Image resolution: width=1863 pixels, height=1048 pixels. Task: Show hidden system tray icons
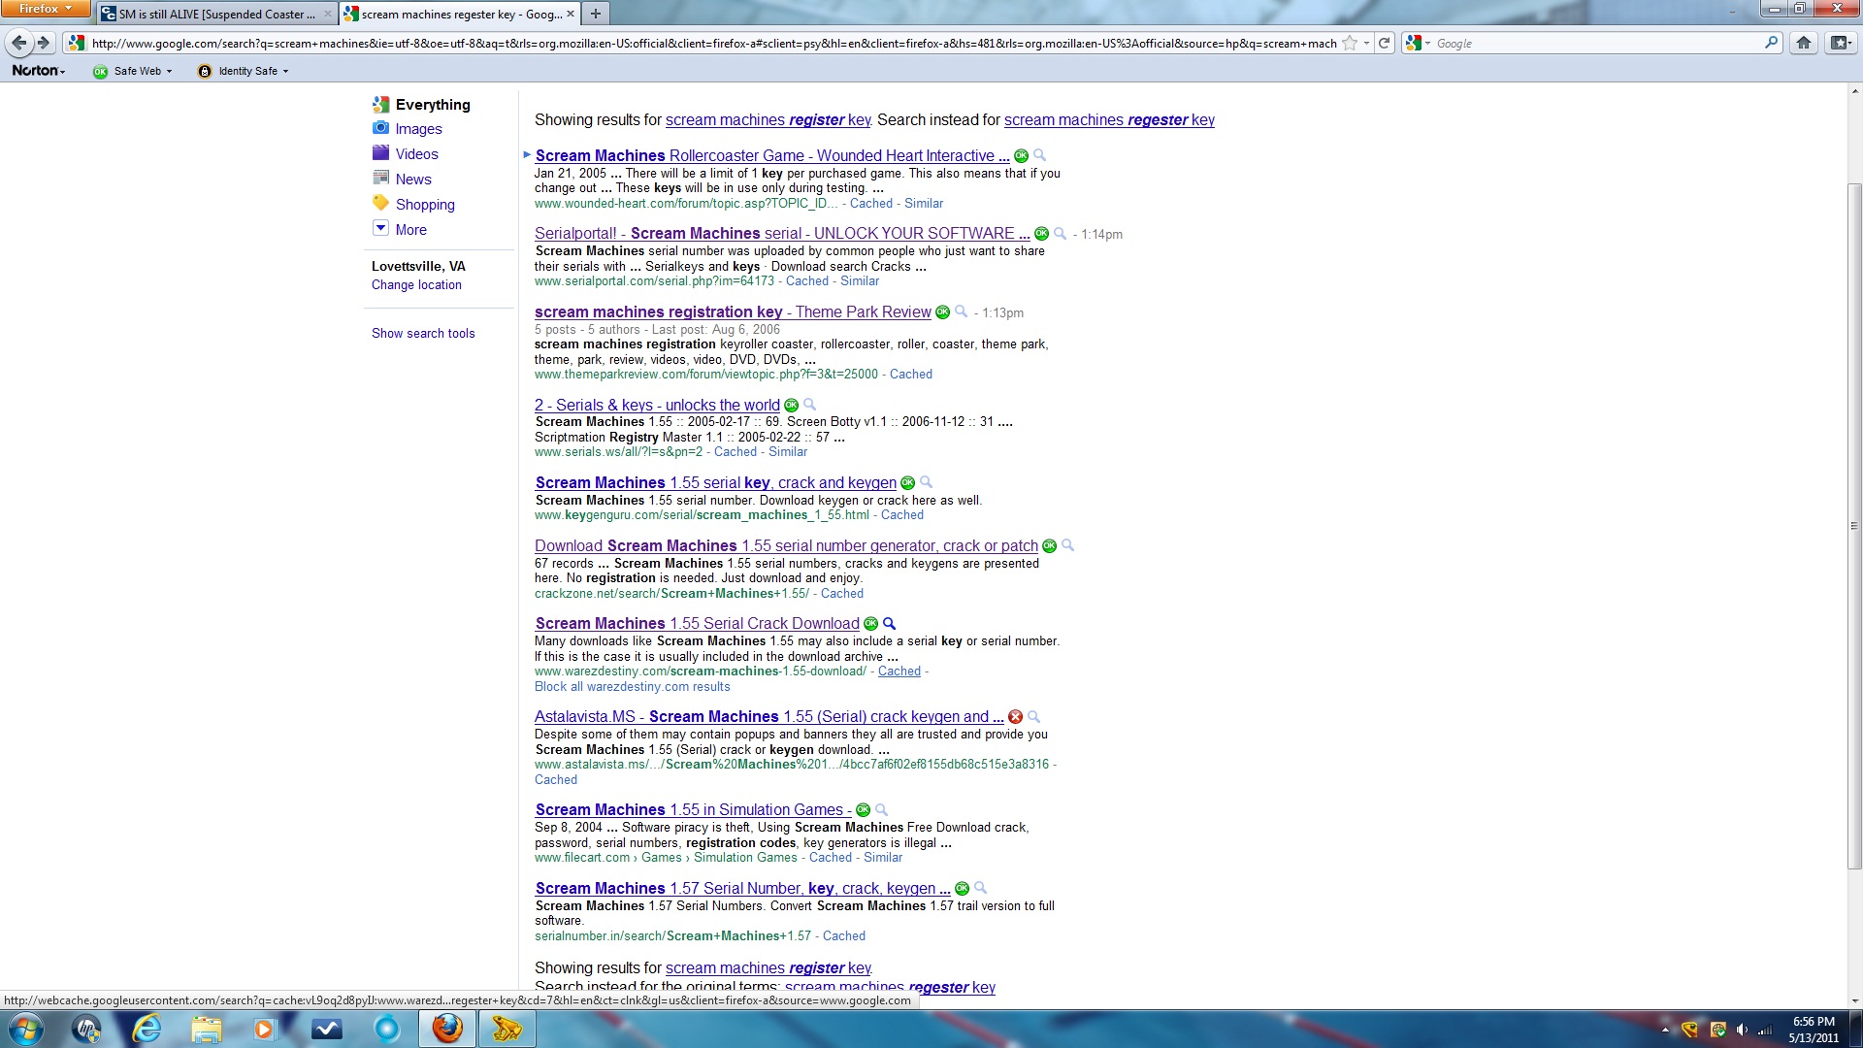tap(1665, 1030)
